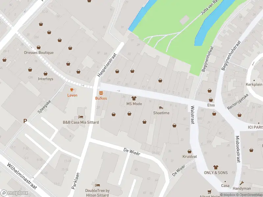Select the Bufkes burger restaurant icon
263x197 pixels.
pos(101,93)
